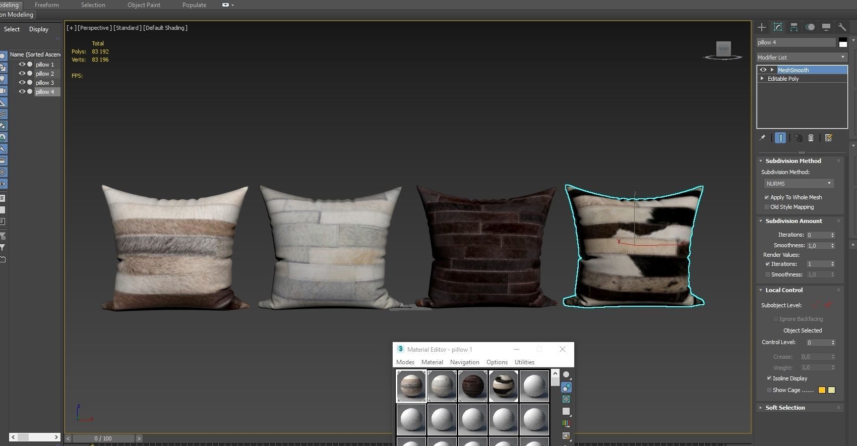Open the Create command panel tab

762,27
